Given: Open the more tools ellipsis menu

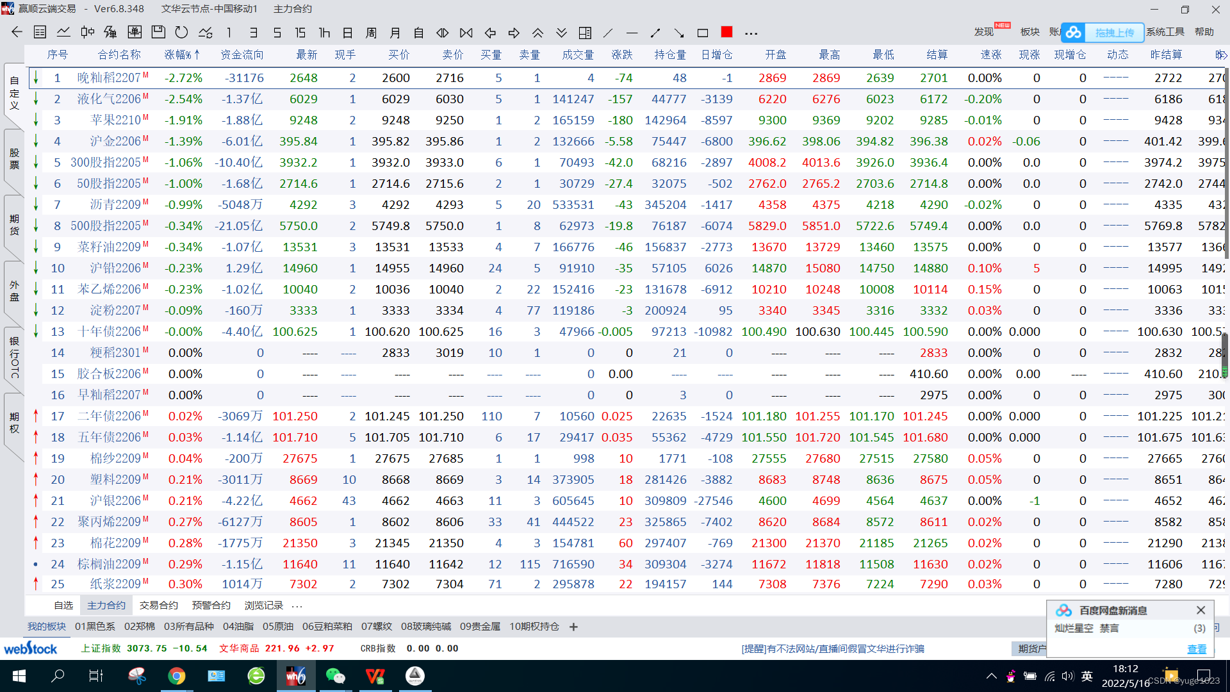Looking at the screenshot, I should click(751, 33).
